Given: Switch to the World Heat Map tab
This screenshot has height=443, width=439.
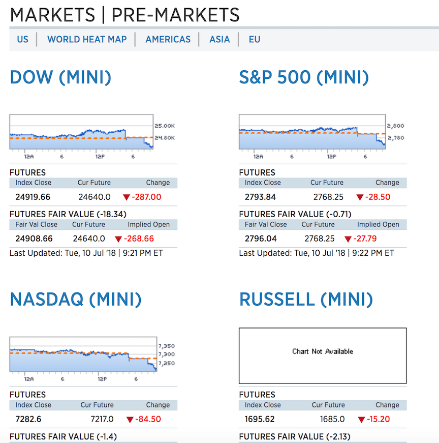Looking at the screenshot, I should pos(87,39).
